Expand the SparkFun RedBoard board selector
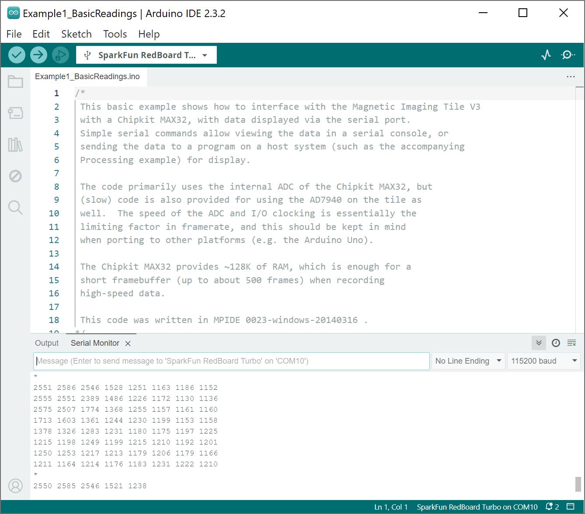Viewport: 585px width, 514px height. point(146,55)
